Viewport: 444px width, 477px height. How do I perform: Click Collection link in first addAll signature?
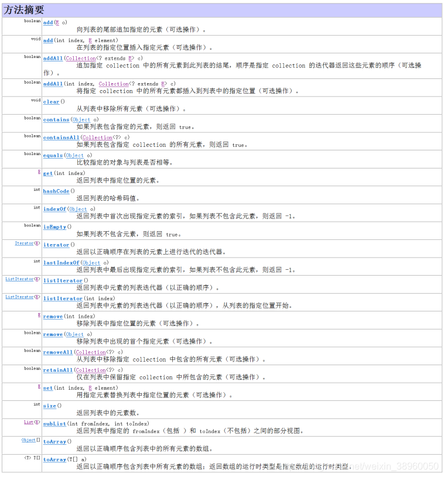tap(81, 58)
